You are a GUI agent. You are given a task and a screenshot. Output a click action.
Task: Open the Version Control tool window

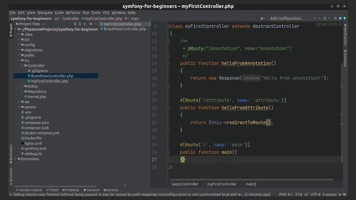pos(29,190)
